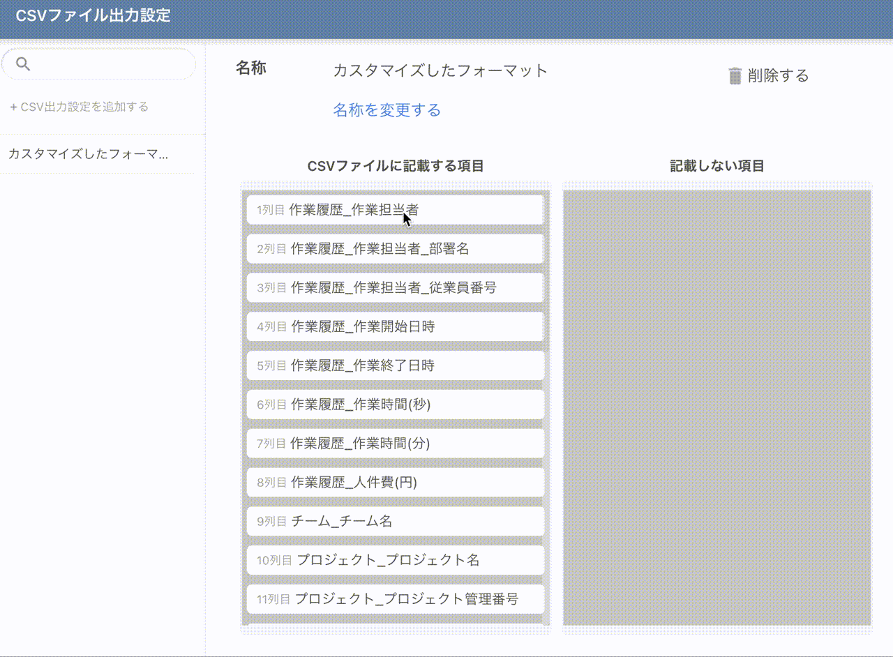Click the 'プロジェクト_プロジェクト管理番号' item
Screen dimensions: 893x657
coord(395,599)
